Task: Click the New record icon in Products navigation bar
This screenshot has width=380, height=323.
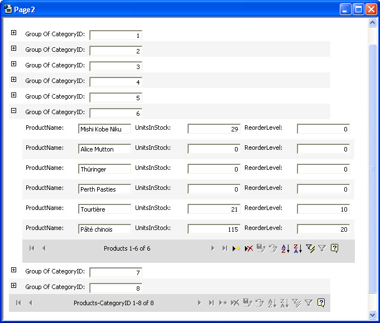Action: tap(236, 248)
